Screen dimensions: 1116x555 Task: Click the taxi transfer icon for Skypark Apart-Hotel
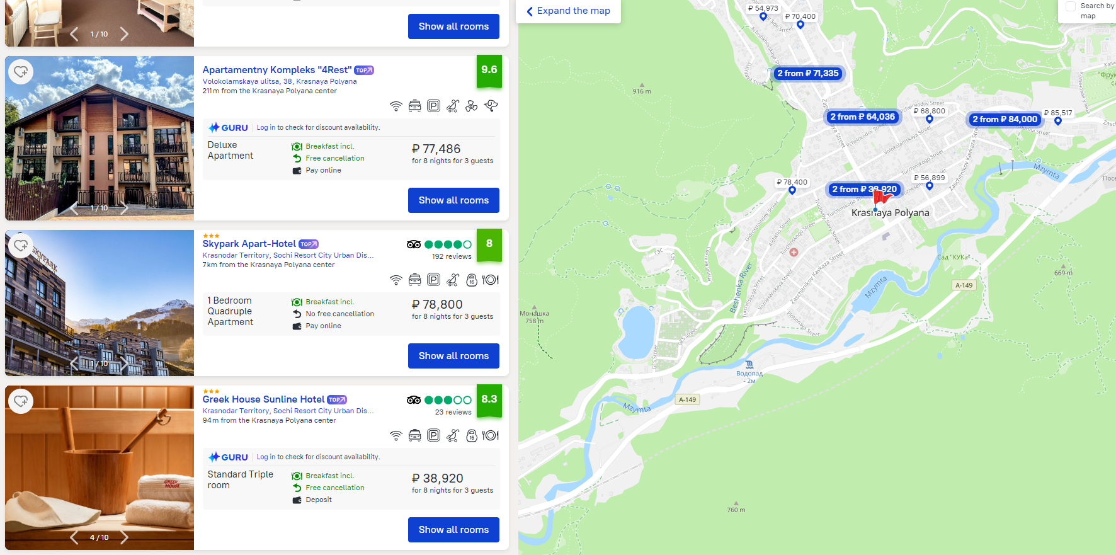(x=414, y=280)
